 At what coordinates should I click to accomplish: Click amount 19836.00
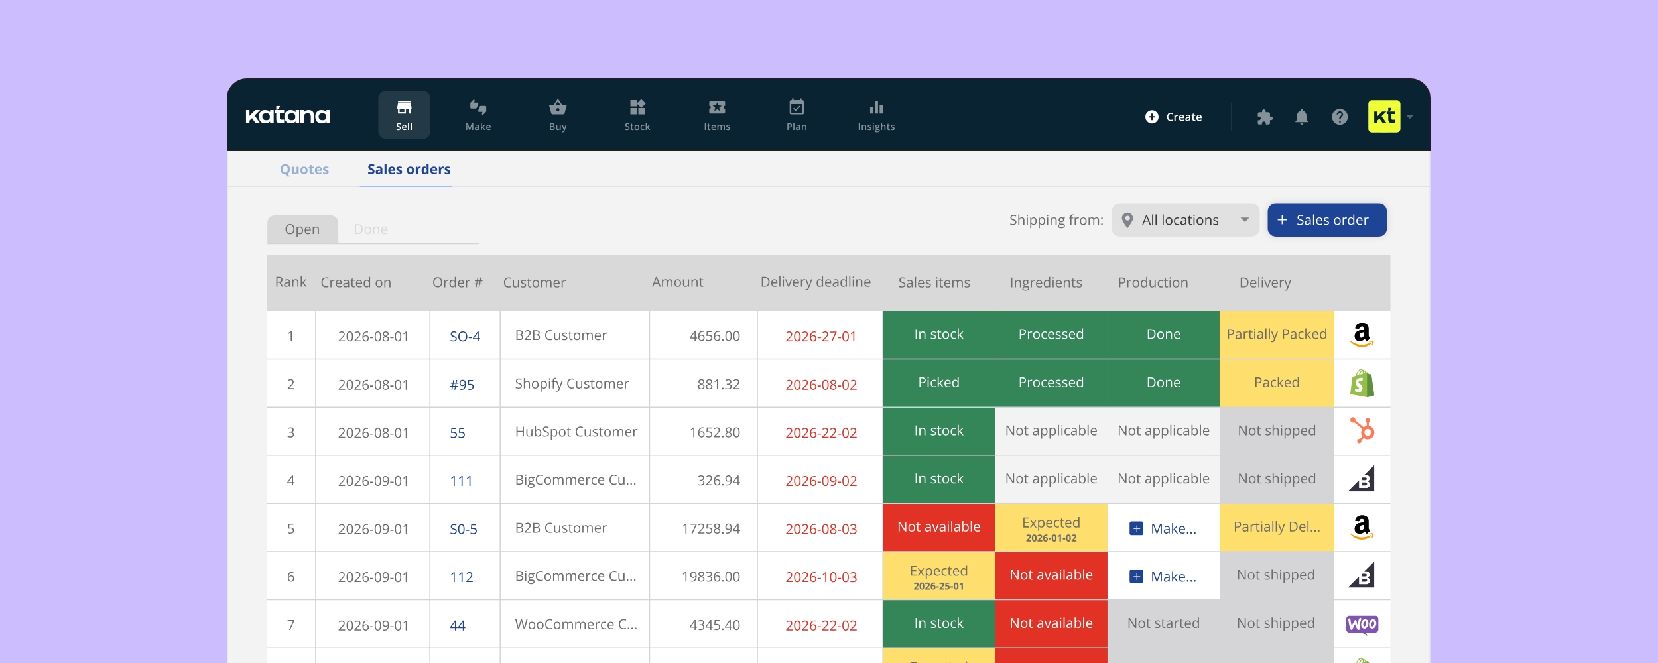pos(710,577)
